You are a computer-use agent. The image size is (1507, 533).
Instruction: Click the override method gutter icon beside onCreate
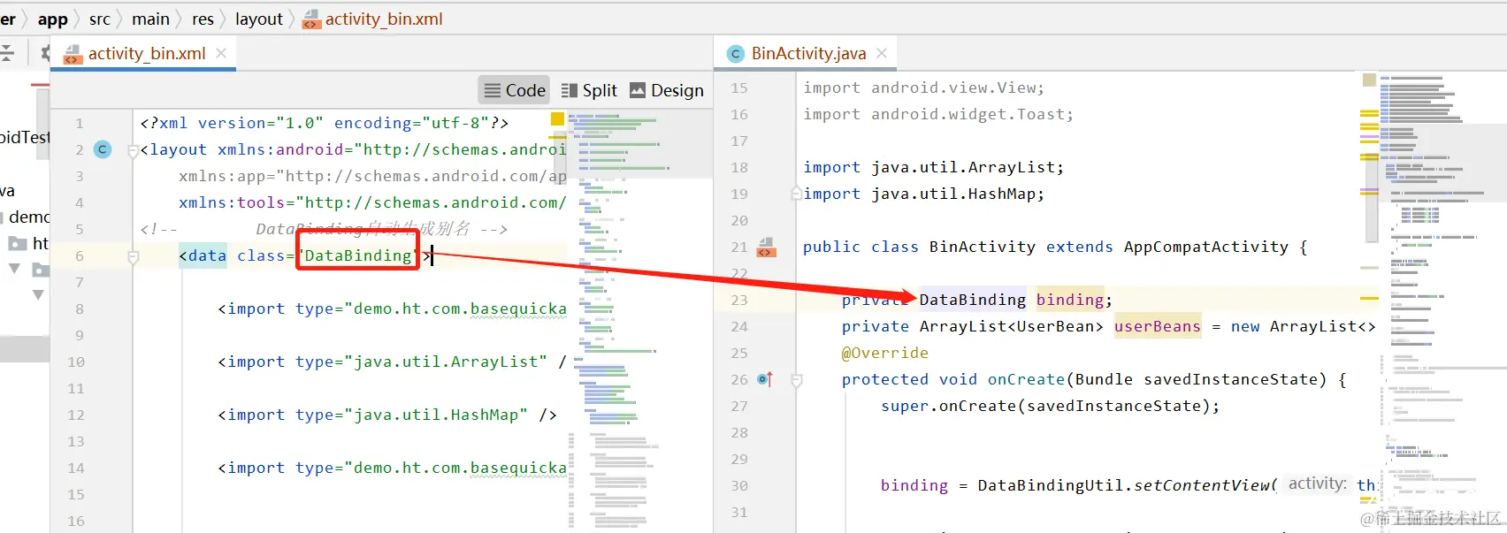tap(765, 379)
